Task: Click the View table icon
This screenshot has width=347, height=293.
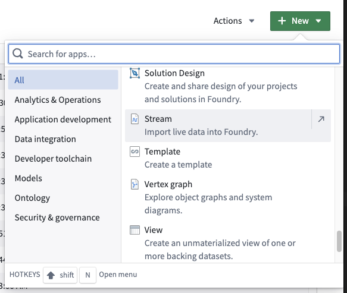Action: 135,230
